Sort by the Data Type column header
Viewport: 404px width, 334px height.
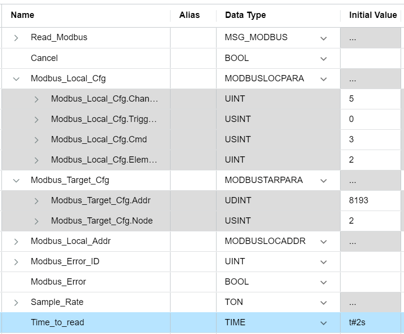245,15
